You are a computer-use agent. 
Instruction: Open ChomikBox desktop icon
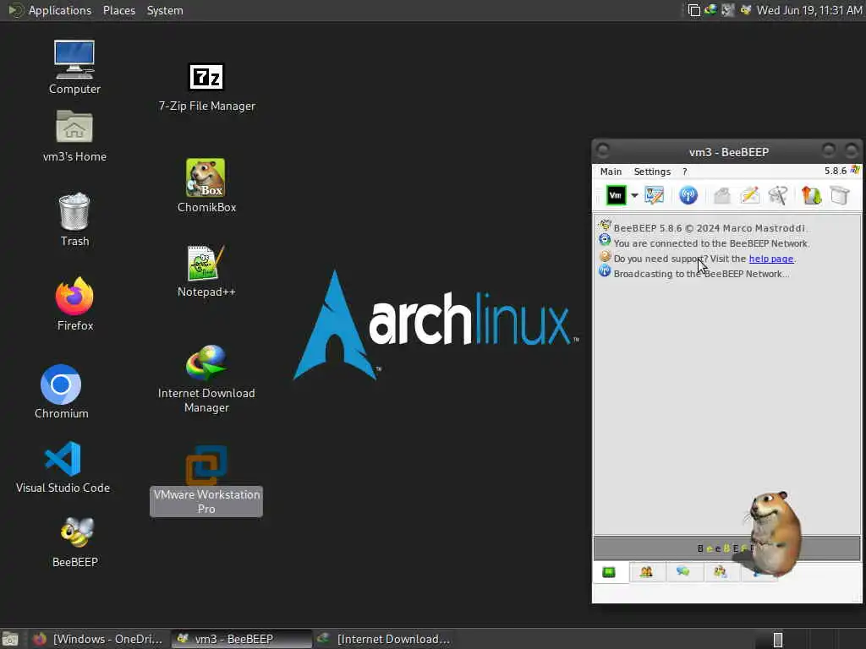tap(206, 186)
